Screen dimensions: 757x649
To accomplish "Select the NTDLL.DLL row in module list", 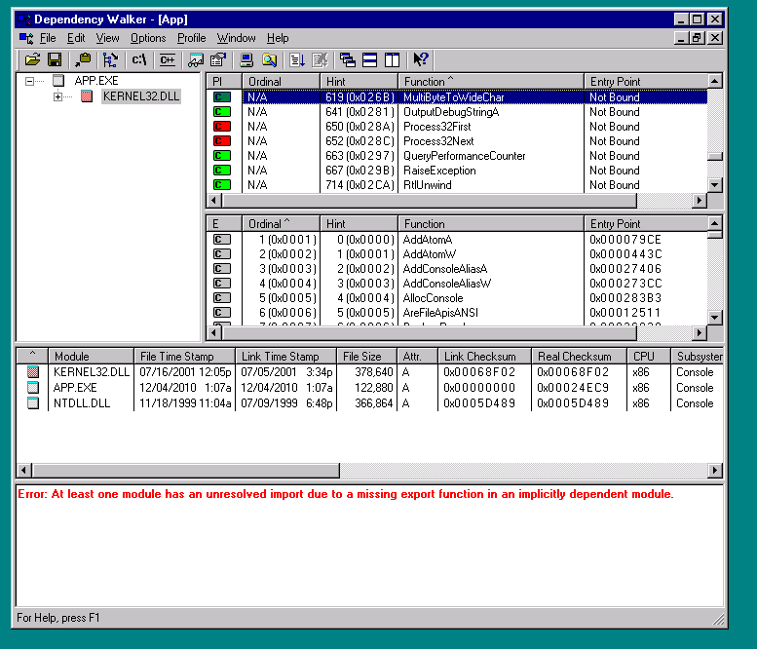I will pos(81,402).
